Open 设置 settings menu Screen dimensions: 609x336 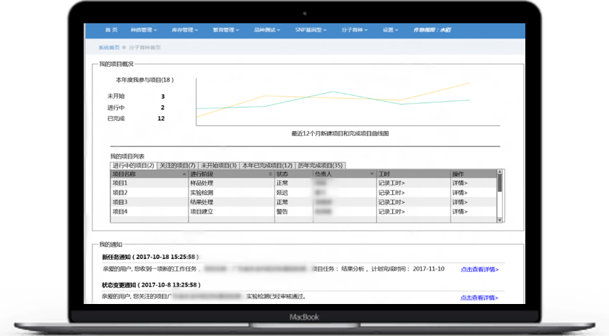pos(391,30)
